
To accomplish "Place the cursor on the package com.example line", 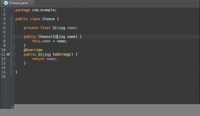I will [36, 10].
